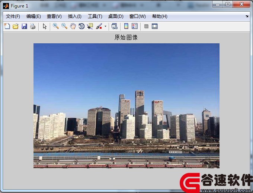Click the 原始图像 axes title
The height and width of the screenshot is (193, 253).
pos(126,37)
